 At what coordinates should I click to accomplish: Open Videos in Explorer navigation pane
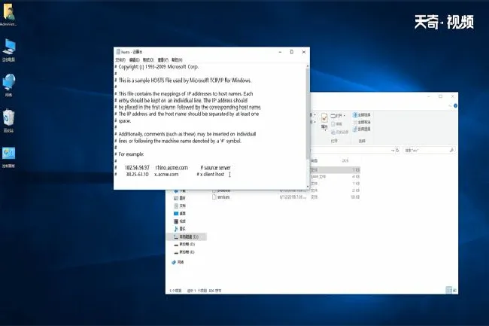coord(180,221)
